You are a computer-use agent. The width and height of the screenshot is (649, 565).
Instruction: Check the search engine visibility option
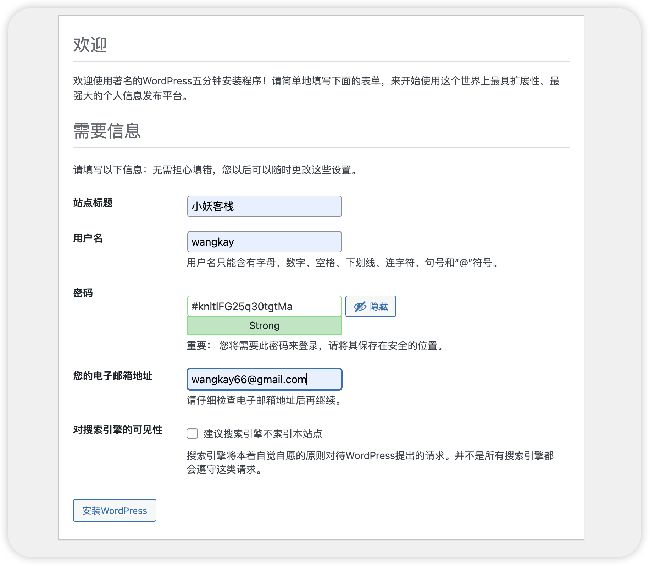click(192, 433)
